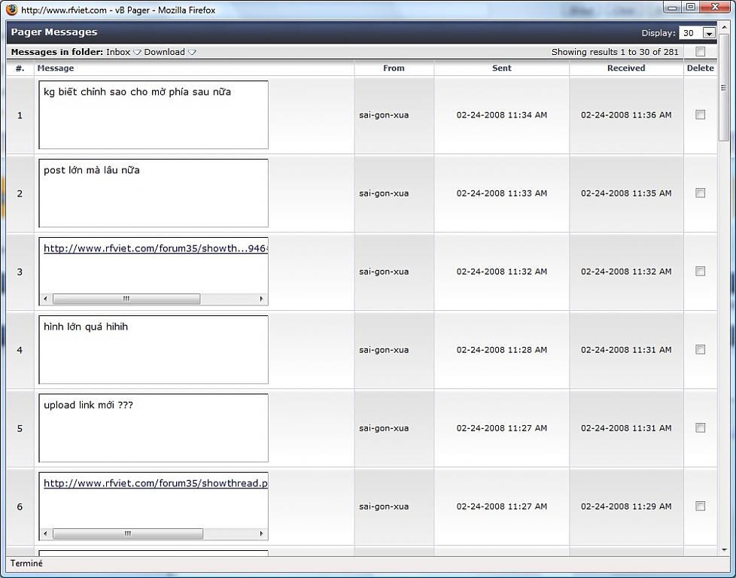
Task: Click right scroll arrow in message 3 box
Action: [x=262, y=299]
